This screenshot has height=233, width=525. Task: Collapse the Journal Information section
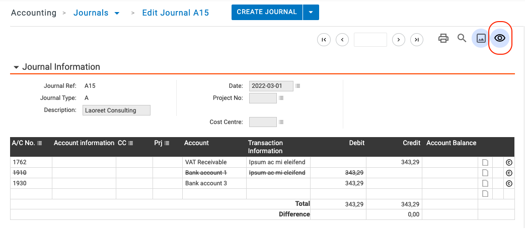tap(16, 67)
